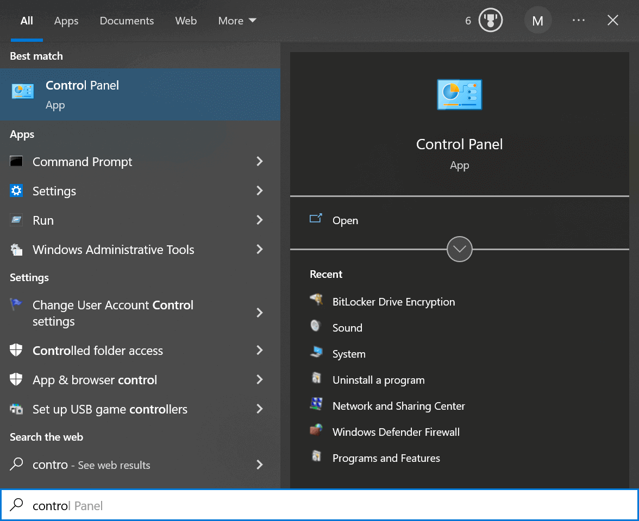
Task: Open System from the Recent list
Action: [349, 354]
